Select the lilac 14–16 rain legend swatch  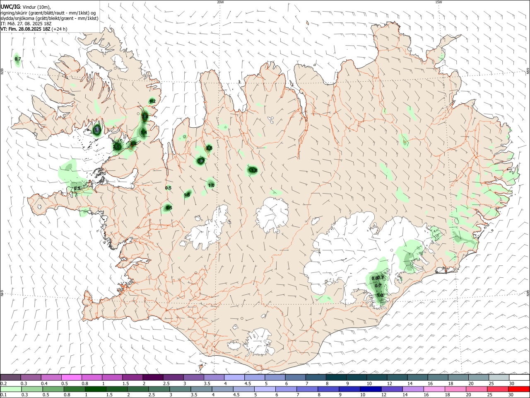coord(413,389)
